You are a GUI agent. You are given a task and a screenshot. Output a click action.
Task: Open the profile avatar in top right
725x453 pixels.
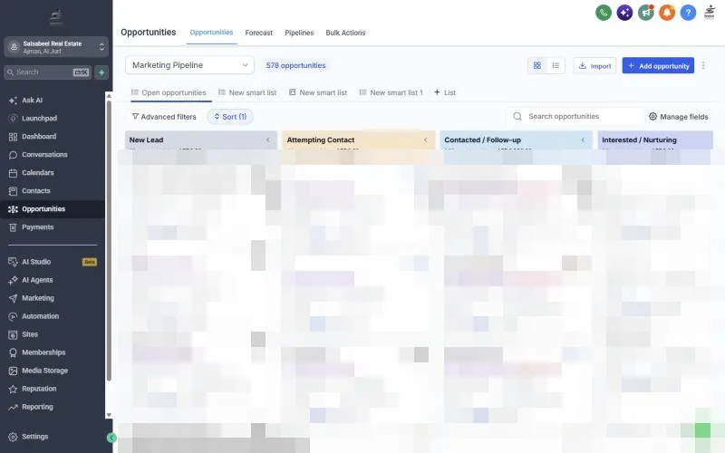click(x=710, y=13)
